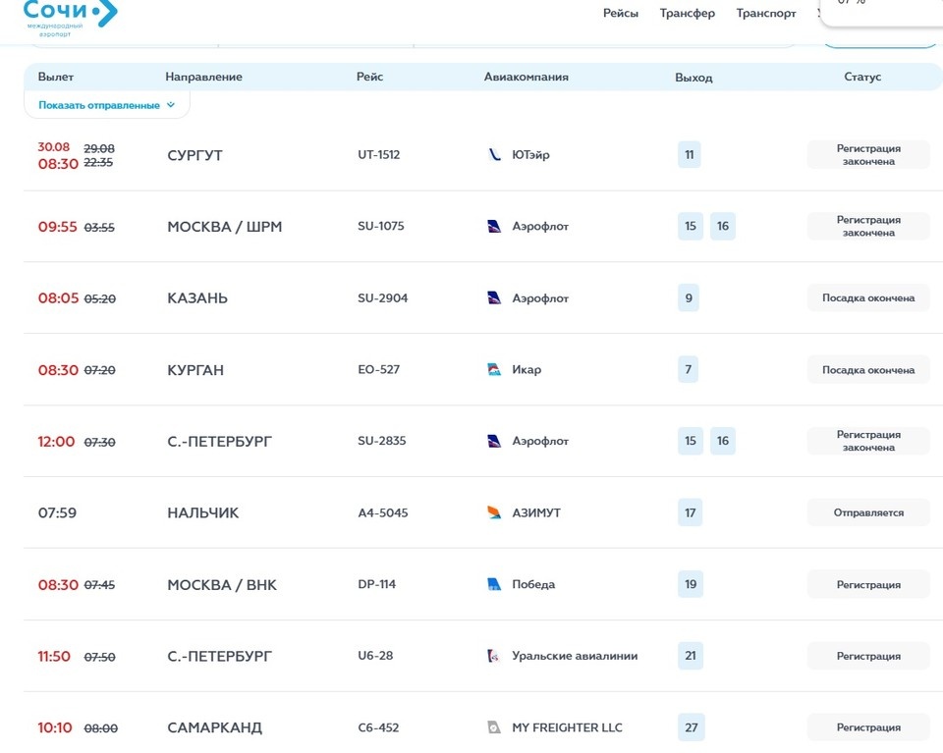The image size is (943, 753).
Task: Click the Направление column header
Action: click(204, 77)
